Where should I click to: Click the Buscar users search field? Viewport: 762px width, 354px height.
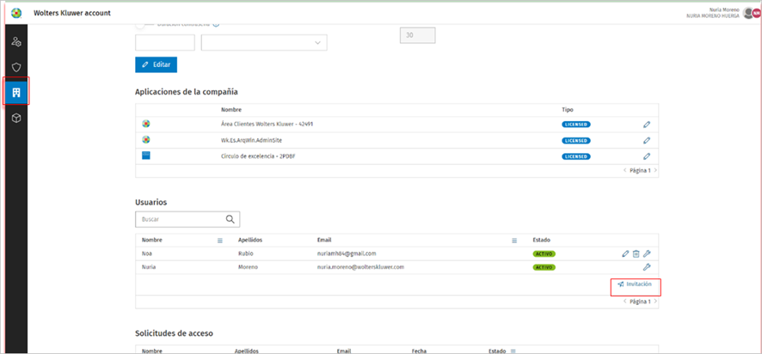(181, 219)
